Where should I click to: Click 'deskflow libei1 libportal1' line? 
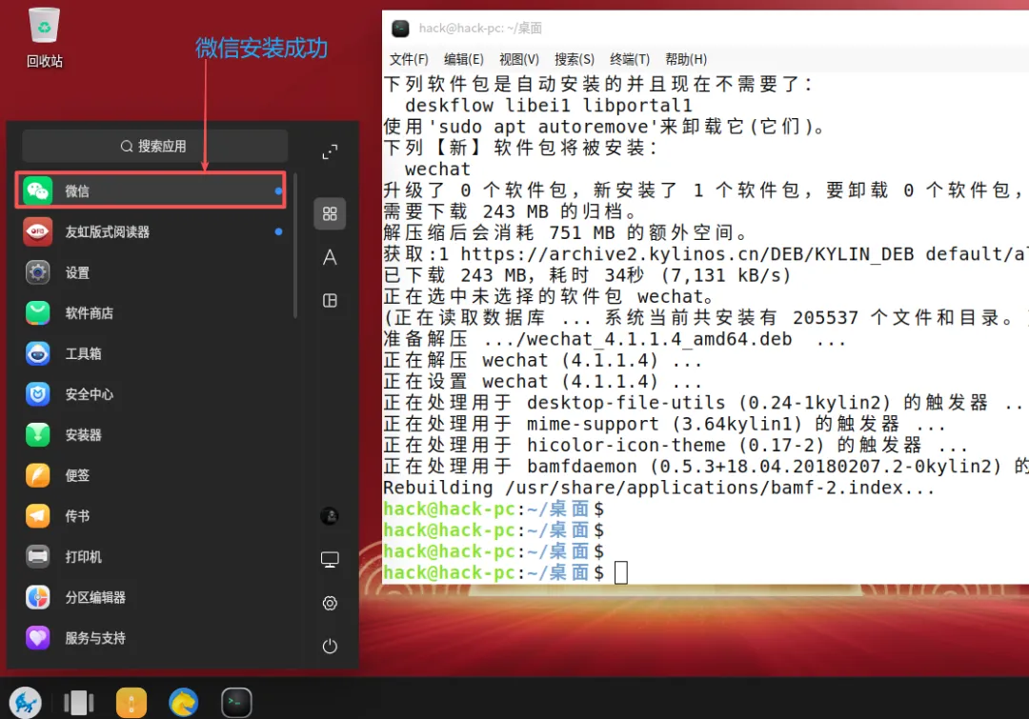548,105
